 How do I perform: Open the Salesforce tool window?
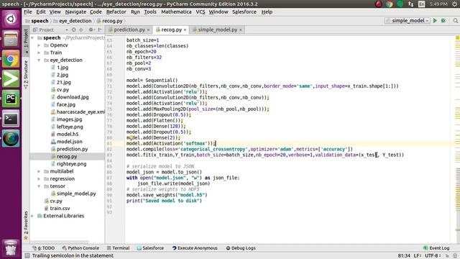tap(150, 248)
